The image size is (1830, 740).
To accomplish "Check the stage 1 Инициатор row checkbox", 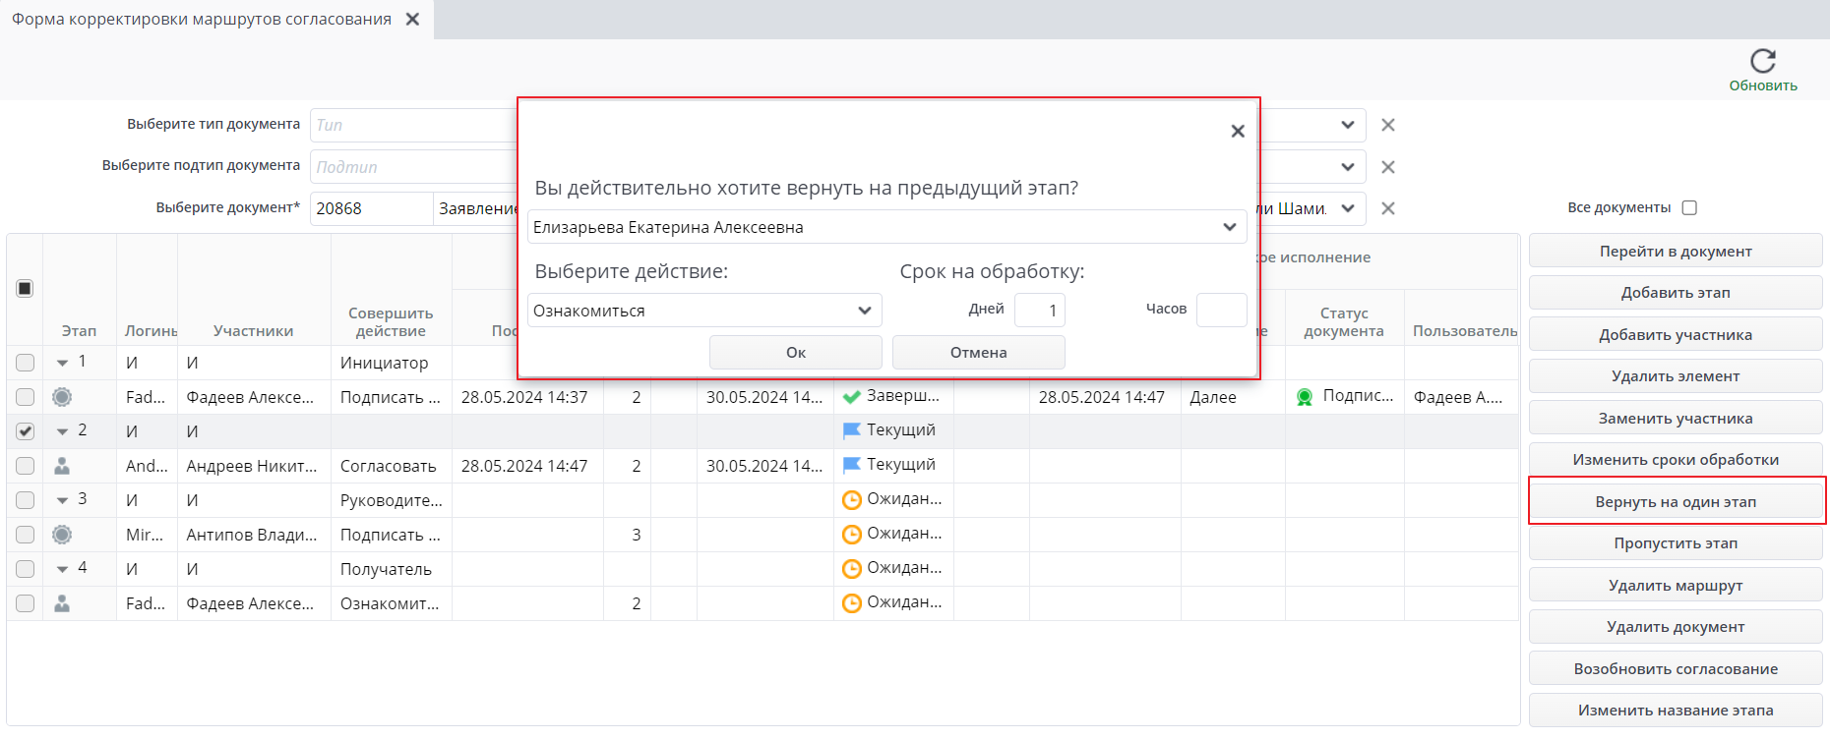I will pyautogui.click(x=25, y=363).
